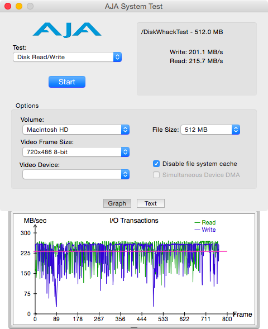Image resolution: width=268 pixels, height=329 pixels.
Task: Switch to the Text view tab
Action: [151, 203]
